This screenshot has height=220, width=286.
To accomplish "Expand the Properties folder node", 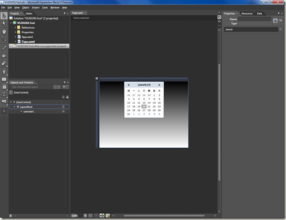I will 15,32.
